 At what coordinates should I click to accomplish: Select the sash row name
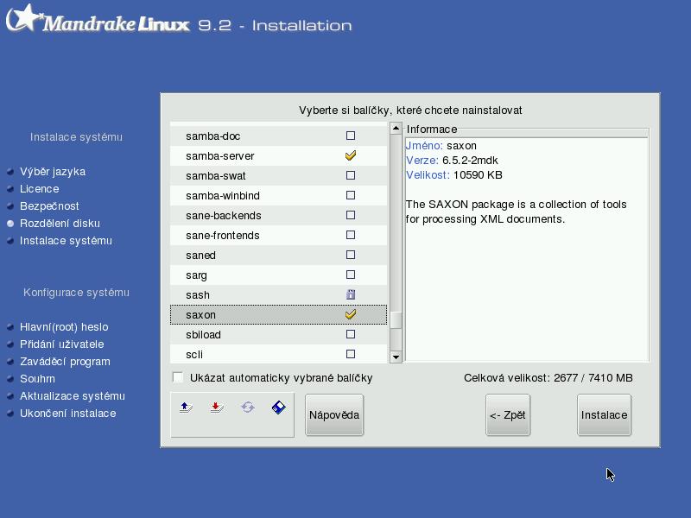coord(198,294)
